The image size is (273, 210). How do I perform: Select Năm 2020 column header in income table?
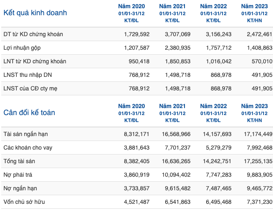point(132,6)
